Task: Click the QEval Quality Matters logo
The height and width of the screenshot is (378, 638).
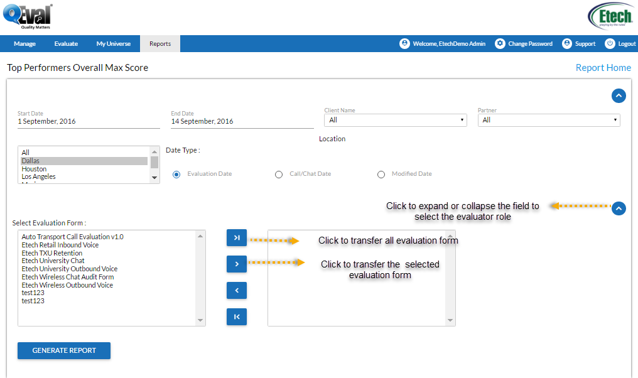Action: 28,17
